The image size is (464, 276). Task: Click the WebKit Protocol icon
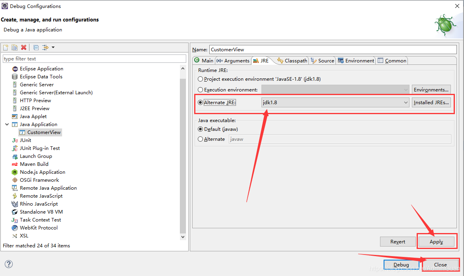pyautogui.click(x=15, y=228)
